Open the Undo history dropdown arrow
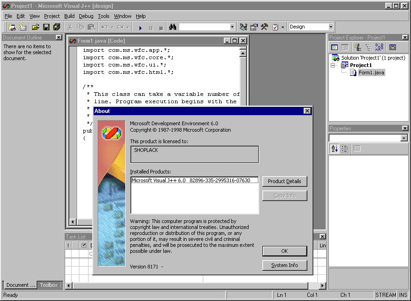This screenshot has width=411, height=301. point(112,27)
